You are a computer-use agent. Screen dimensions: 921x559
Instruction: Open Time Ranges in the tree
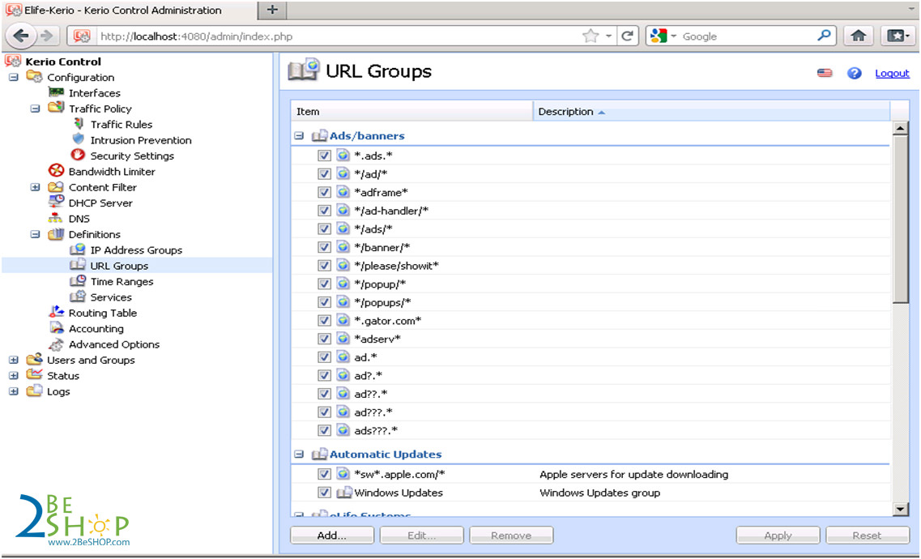tap(122, 281)
